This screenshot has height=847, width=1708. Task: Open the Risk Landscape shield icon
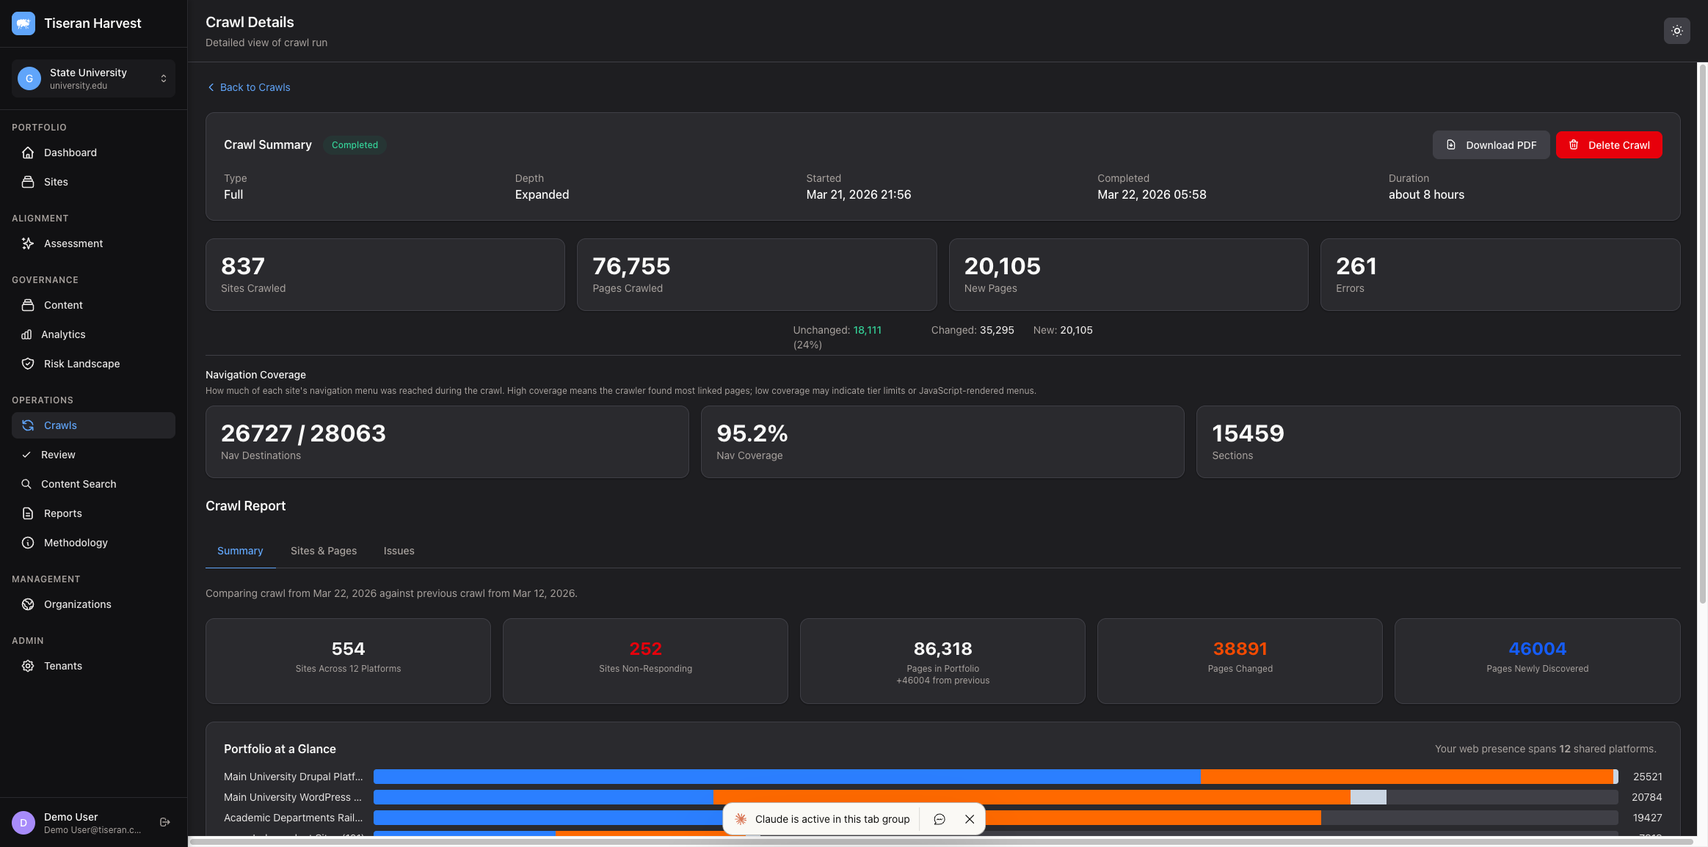pos(27,363)
